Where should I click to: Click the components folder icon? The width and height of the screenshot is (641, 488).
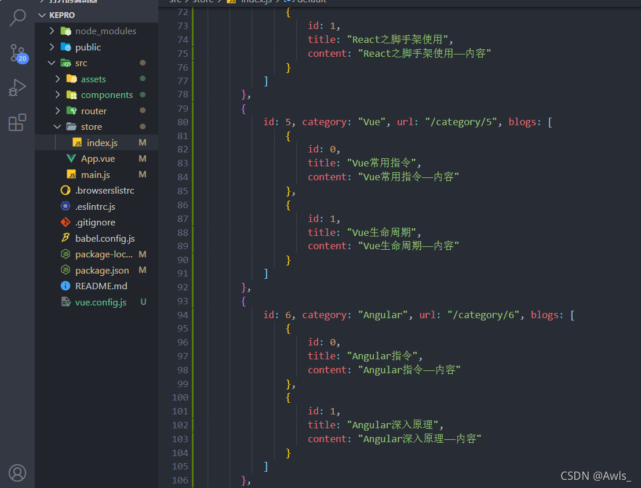[x=71, y=95]
